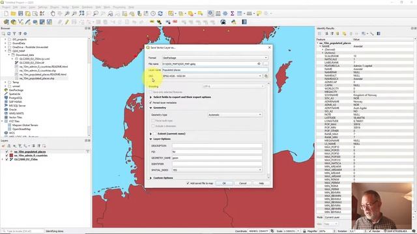
Task: Collapse the Layer Options section
Action: click(x=151, y=139)
